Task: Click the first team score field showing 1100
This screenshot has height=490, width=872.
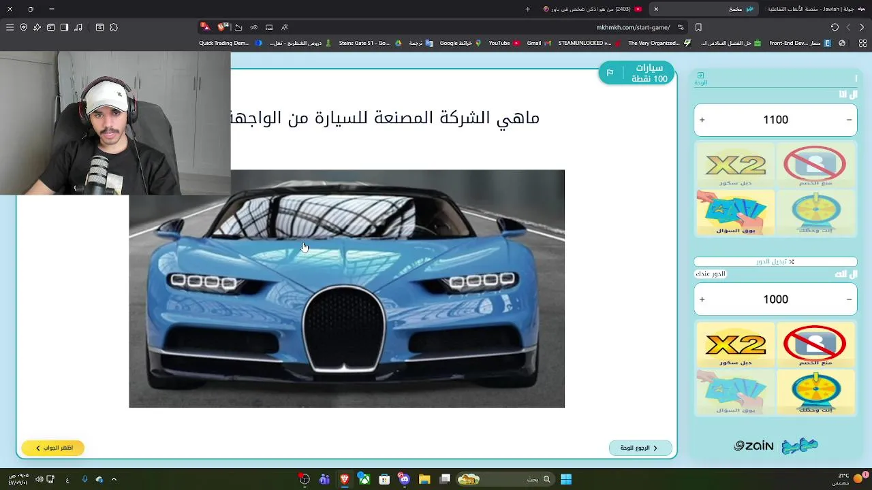Action: click(x=775, y=120)
